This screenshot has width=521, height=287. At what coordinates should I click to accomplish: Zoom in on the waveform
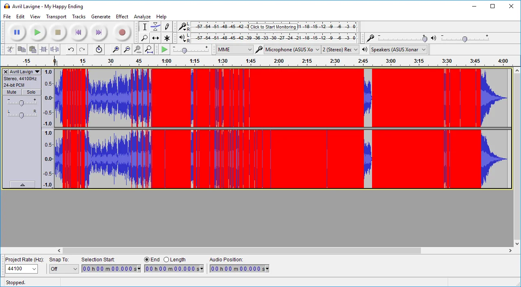pos(116,49)
